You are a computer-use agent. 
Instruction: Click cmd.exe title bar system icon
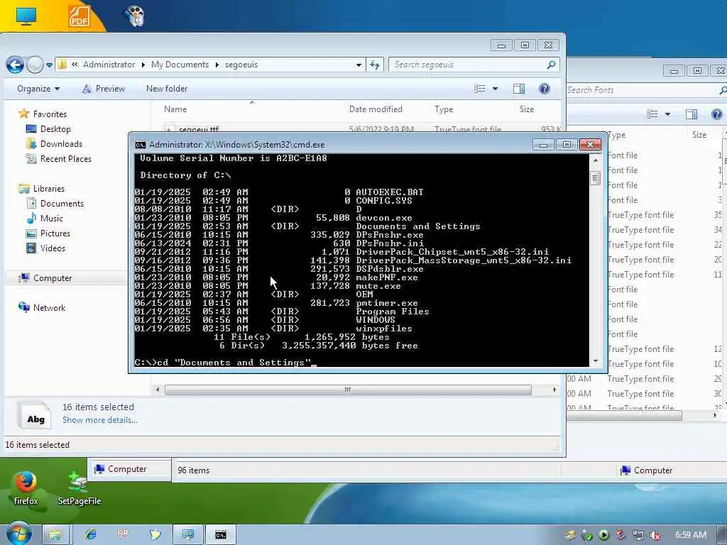point(140,145)
